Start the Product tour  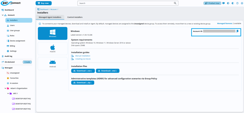212,3
